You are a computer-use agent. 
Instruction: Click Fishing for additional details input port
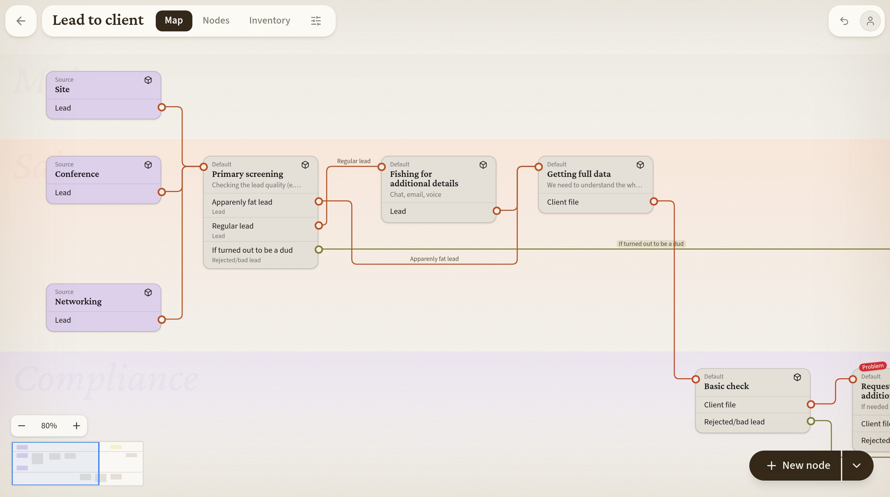(x=382, y=167)
